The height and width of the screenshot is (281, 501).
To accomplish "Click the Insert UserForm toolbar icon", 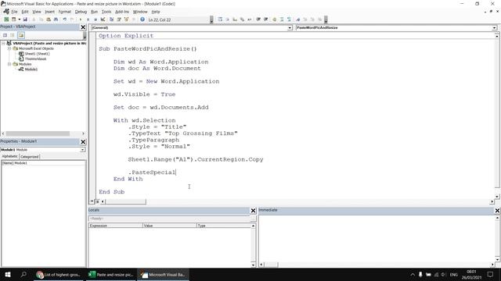I will pyautogui.click(x=14, y=20).
